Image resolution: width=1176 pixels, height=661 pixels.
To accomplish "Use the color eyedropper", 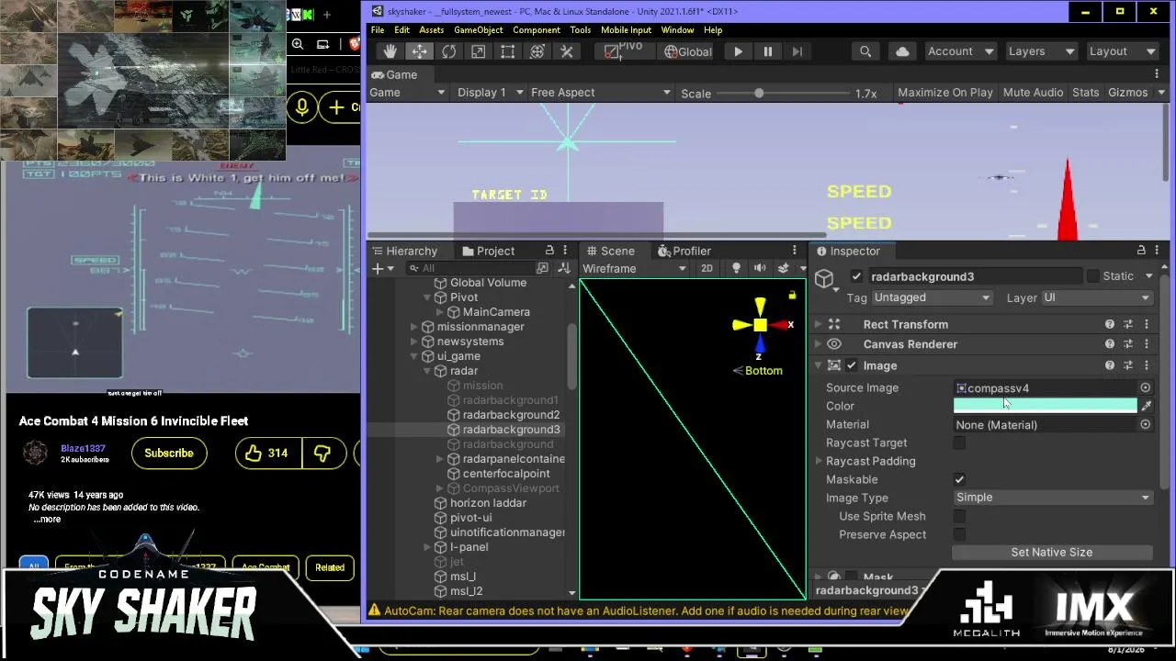I will click(x=1146, y=406).
